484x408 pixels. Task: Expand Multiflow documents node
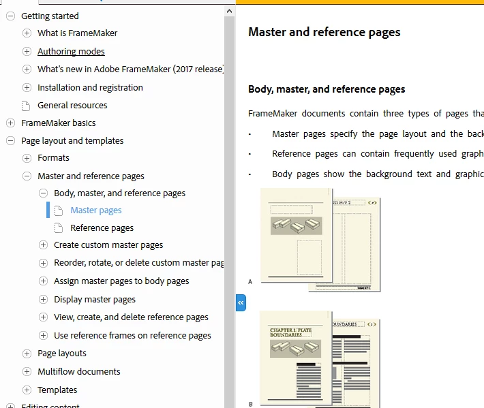coord(27,371)
